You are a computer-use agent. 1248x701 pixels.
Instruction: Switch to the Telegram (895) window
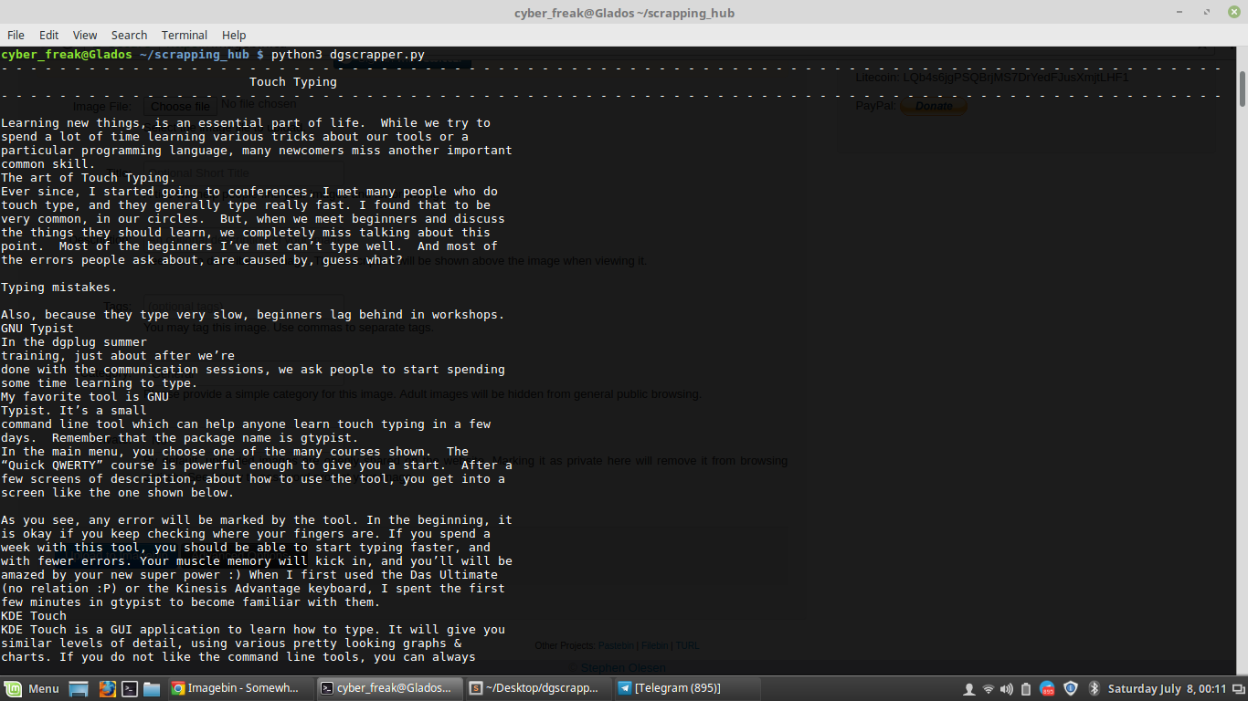click(687, 688)
